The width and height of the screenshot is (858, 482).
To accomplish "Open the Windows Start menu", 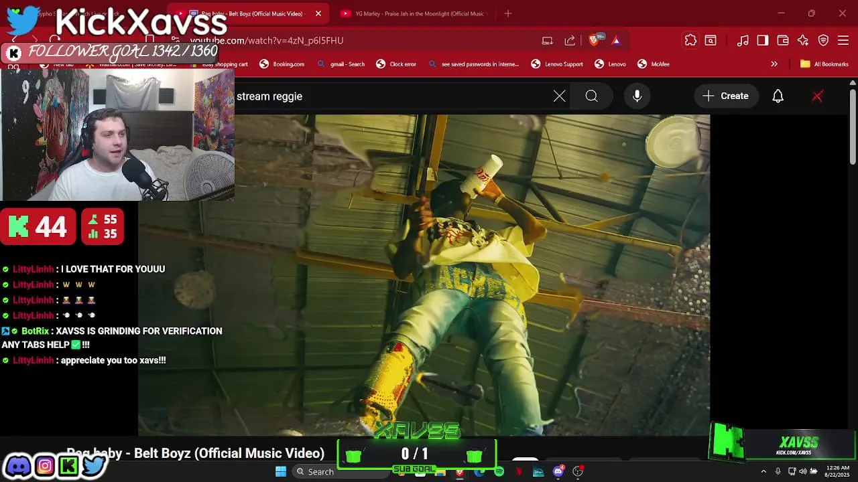I will click(x=281, y=471).
